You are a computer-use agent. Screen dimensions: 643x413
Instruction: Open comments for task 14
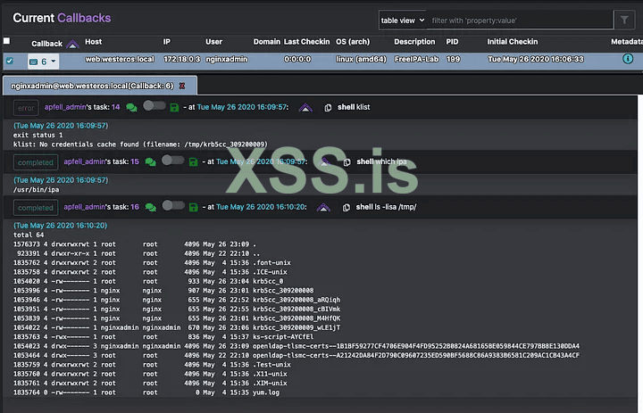coord(131,107)
